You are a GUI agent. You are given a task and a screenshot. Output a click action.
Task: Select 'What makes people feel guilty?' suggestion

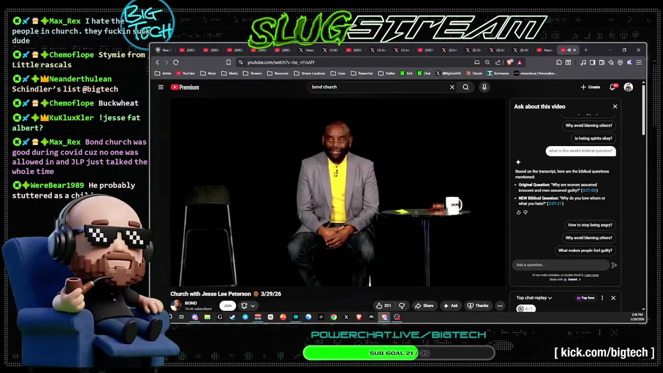(585, 250)
